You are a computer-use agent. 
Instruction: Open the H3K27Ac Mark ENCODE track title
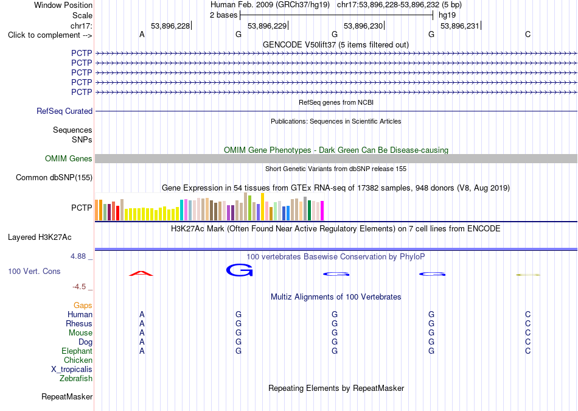click(x=336, y=229)
